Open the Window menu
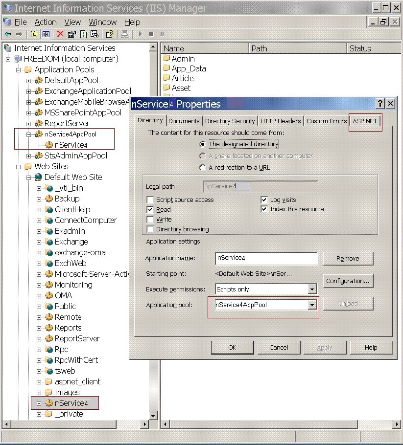This screenshot has width=403, height=445. 103,22
